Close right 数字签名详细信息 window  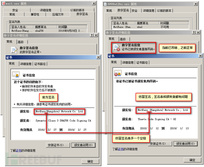point(198,33)
